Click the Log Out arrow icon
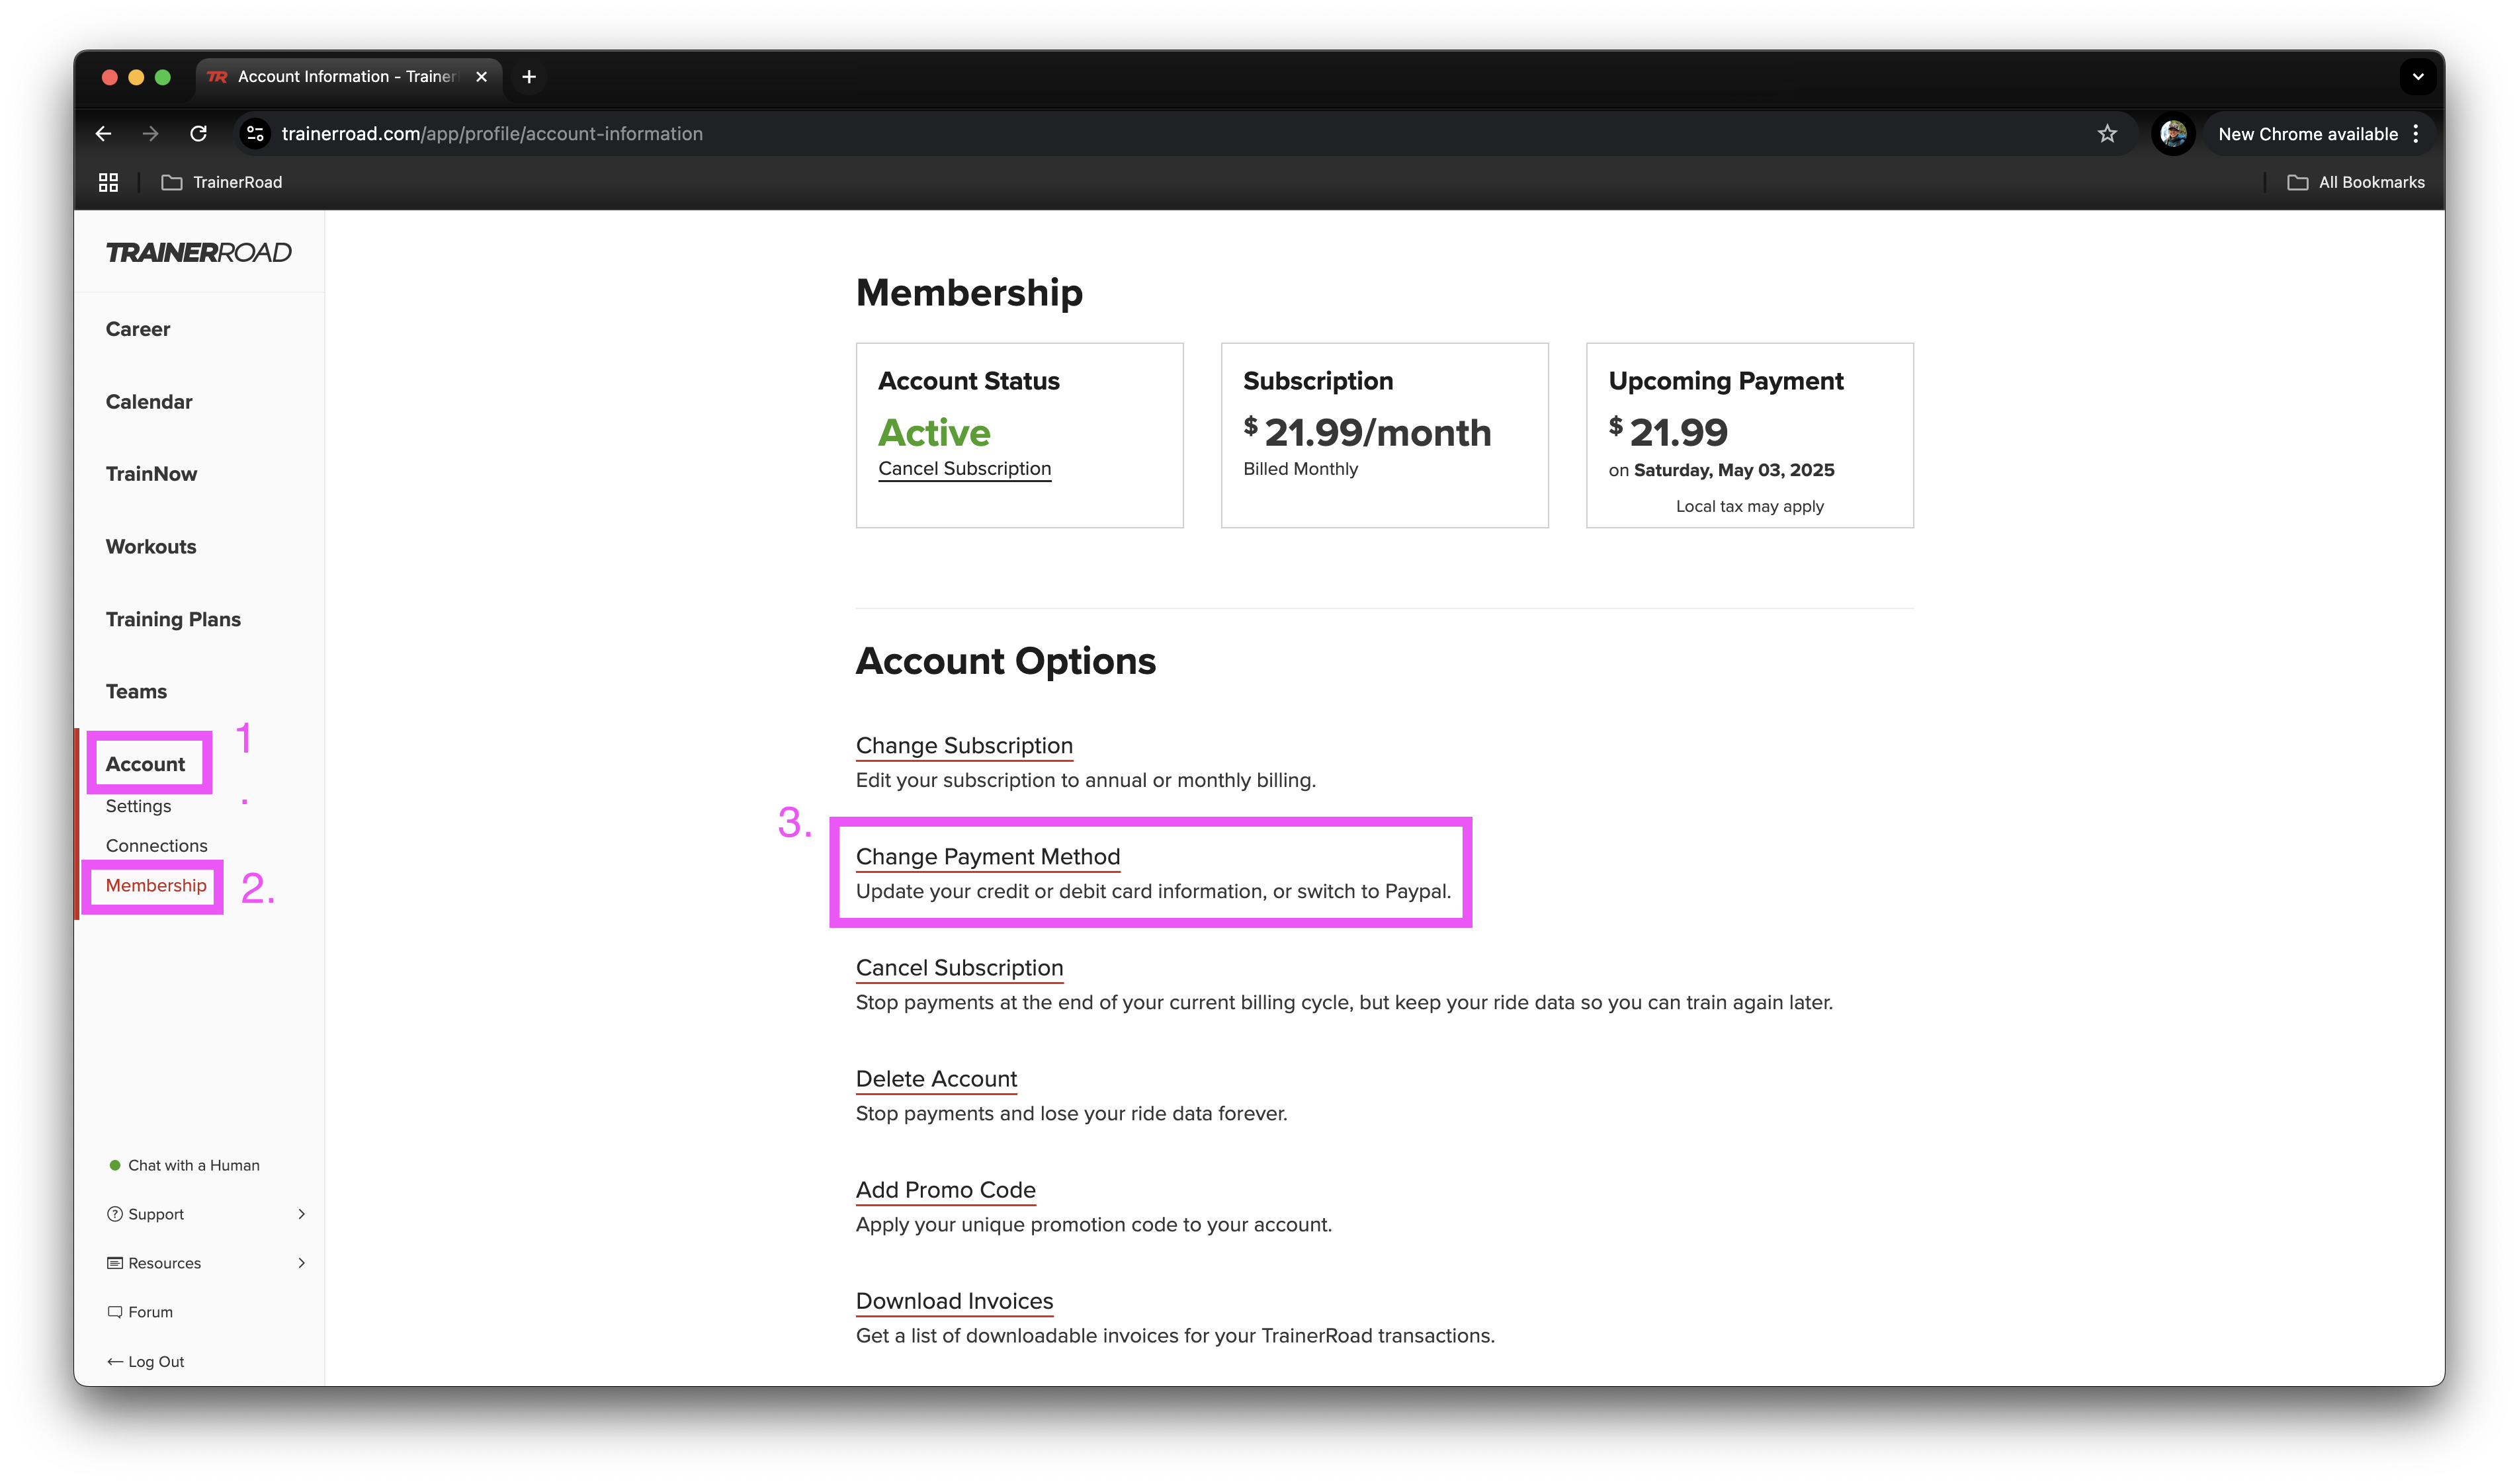The height and width of the screenshot is (1484, 2519). [114, 1362]
